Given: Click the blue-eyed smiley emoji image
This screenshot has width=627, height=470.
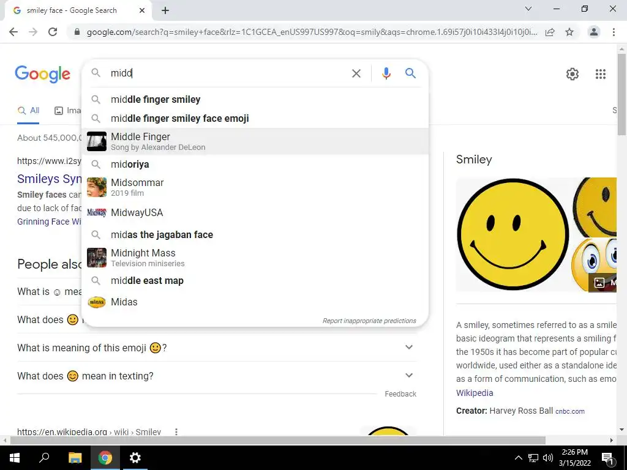Looking at the screenshot, I should tap(594, 264).
